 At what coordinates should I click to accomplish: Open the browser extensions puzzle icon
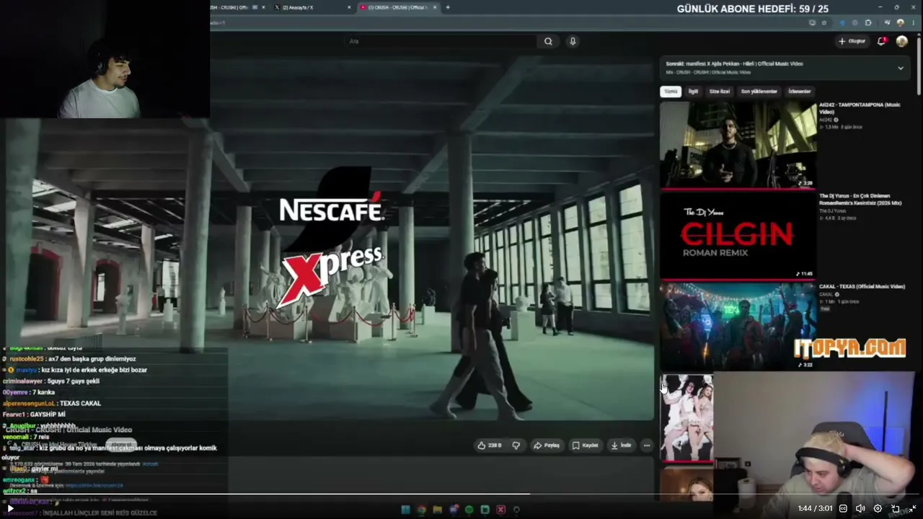click(868, 22)
